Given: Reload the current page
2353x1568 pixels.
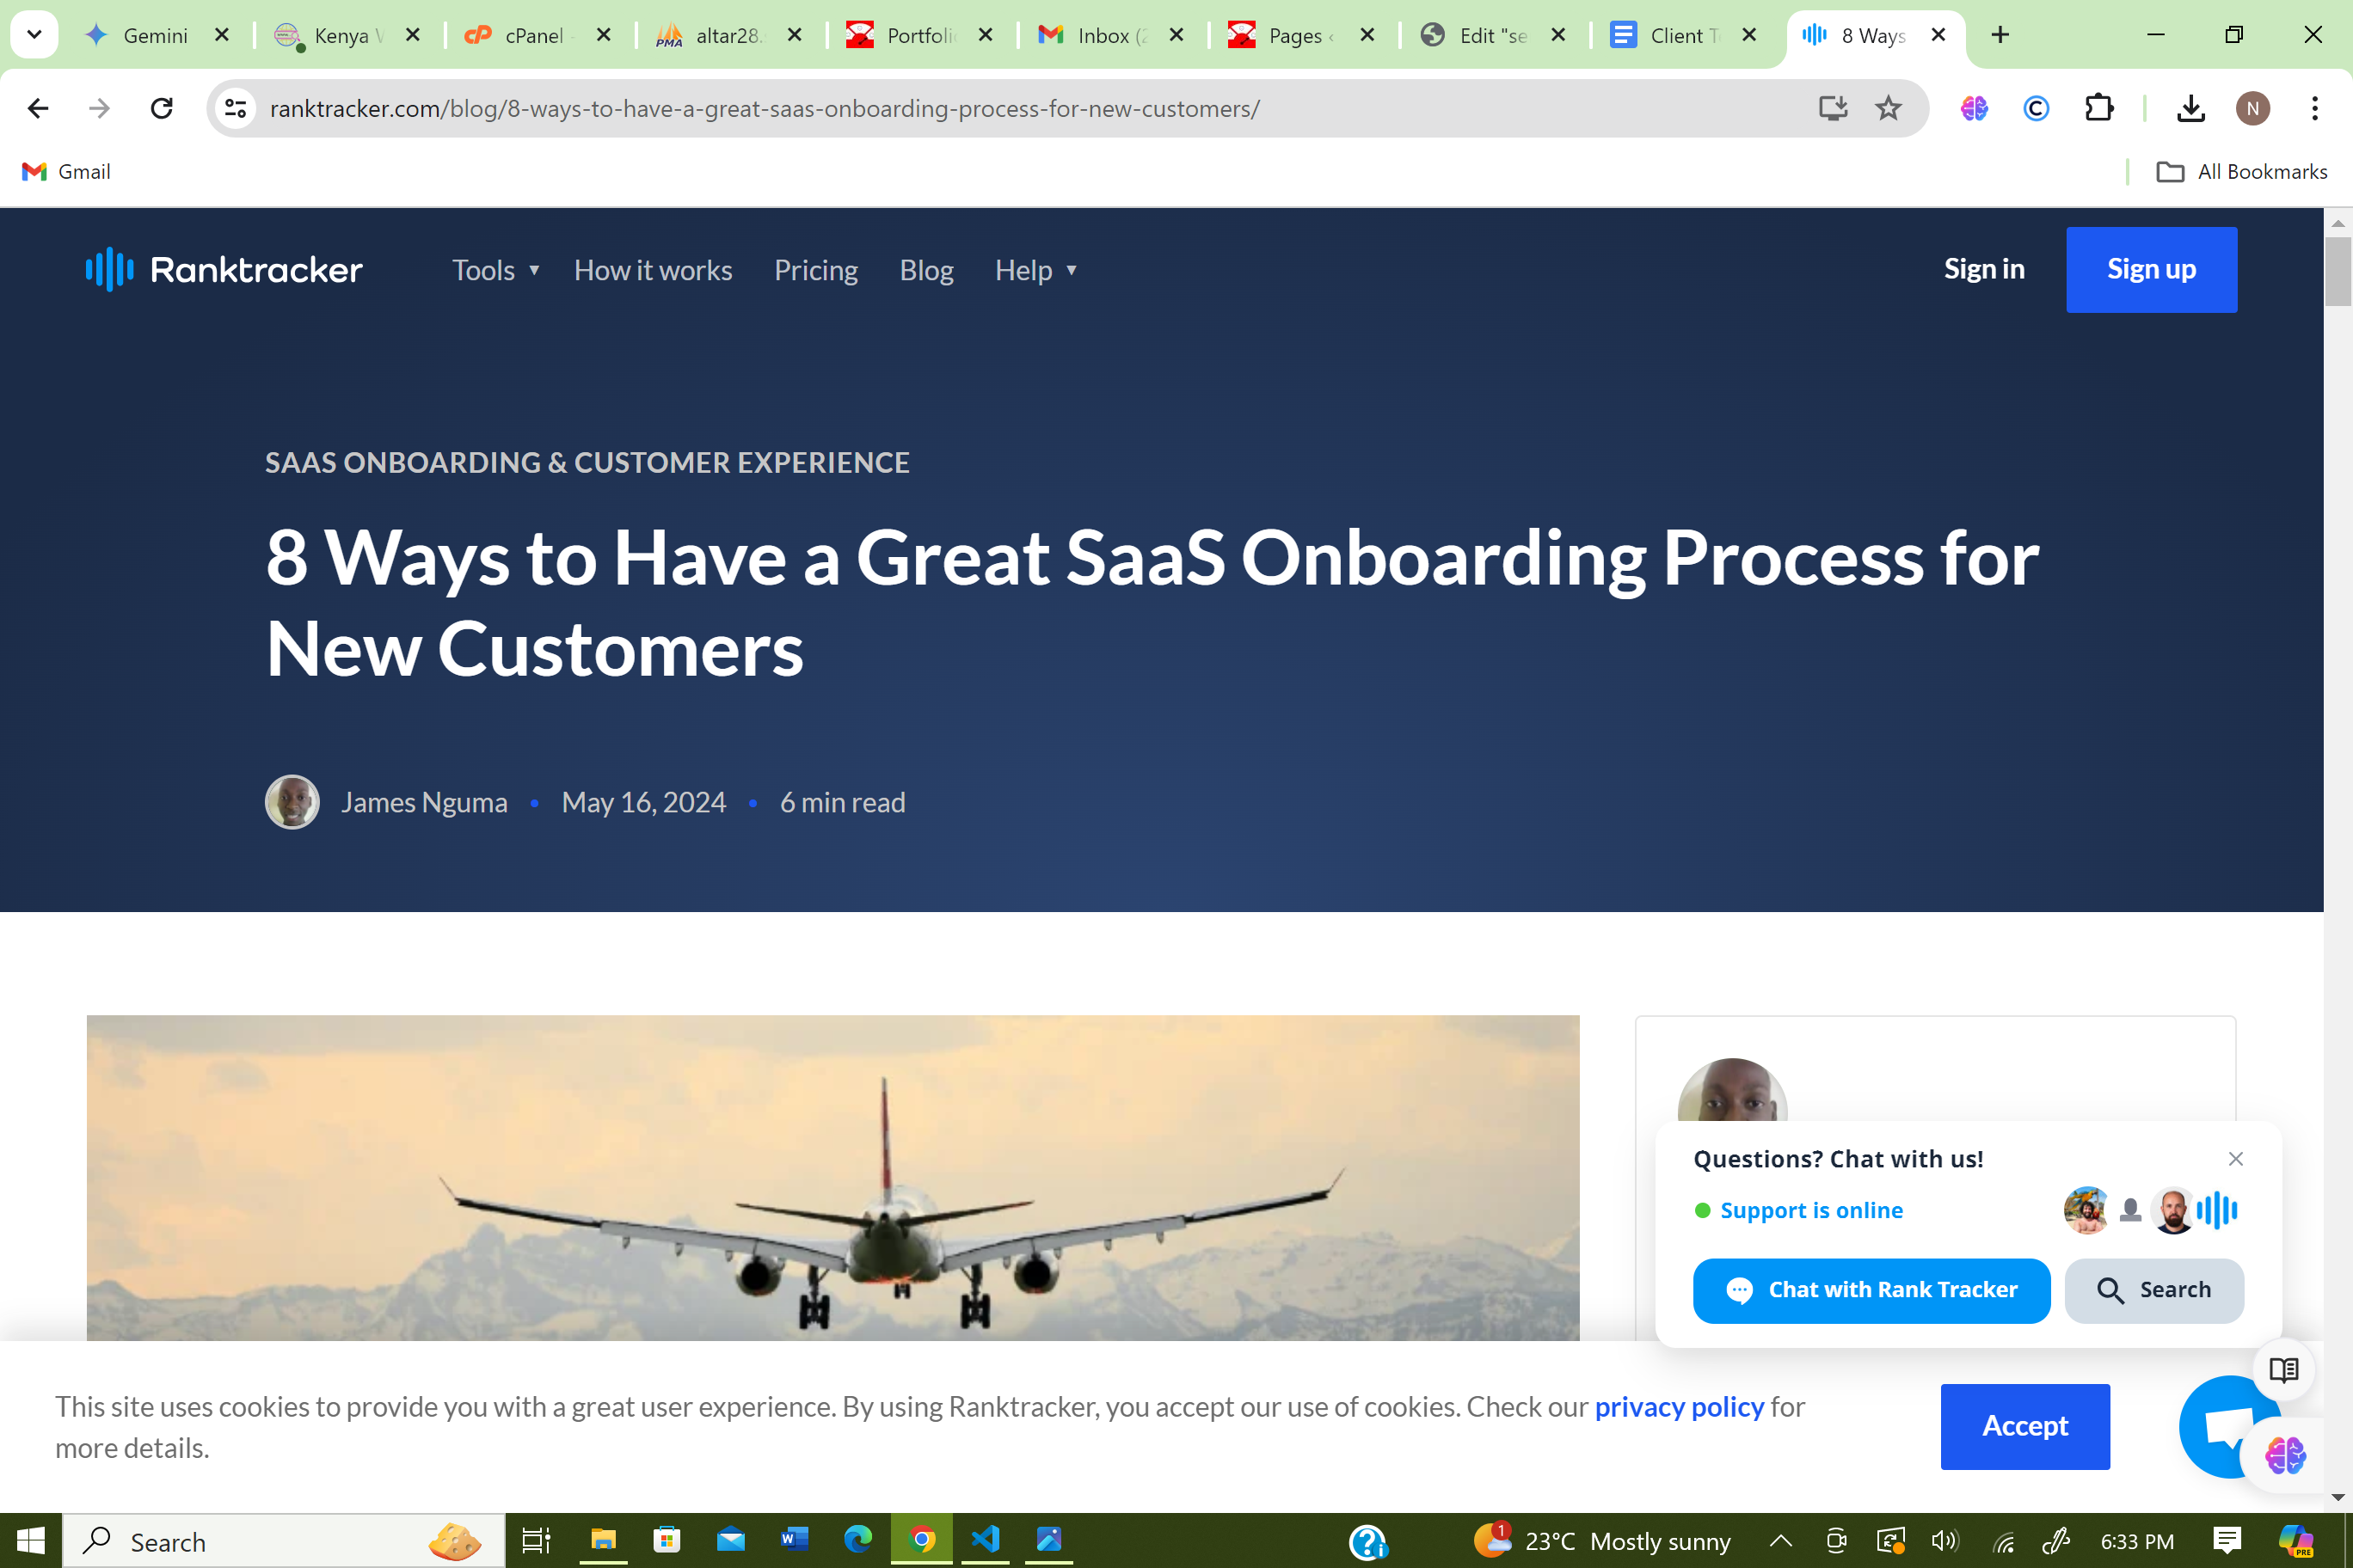Looking at the screenshot, I should 162,108.
